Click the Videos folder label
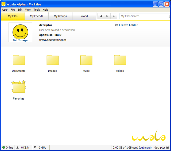 click(120, 71)
